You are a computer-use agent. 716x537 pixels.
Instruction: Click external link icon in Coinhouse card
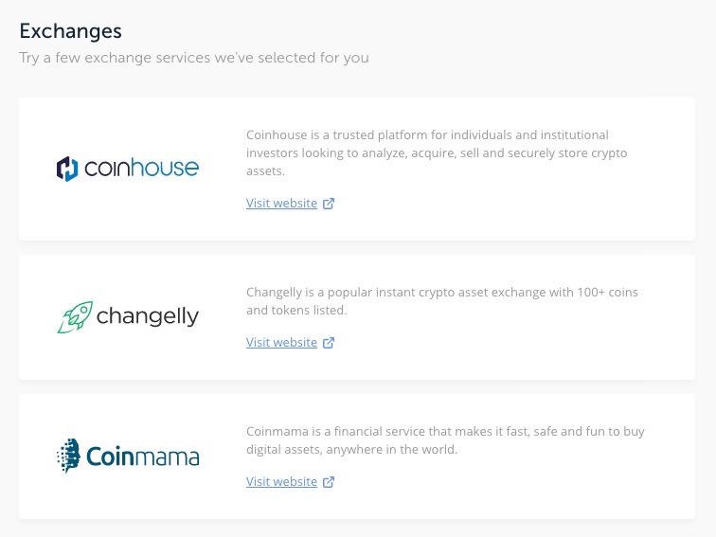tap(329, 204)
